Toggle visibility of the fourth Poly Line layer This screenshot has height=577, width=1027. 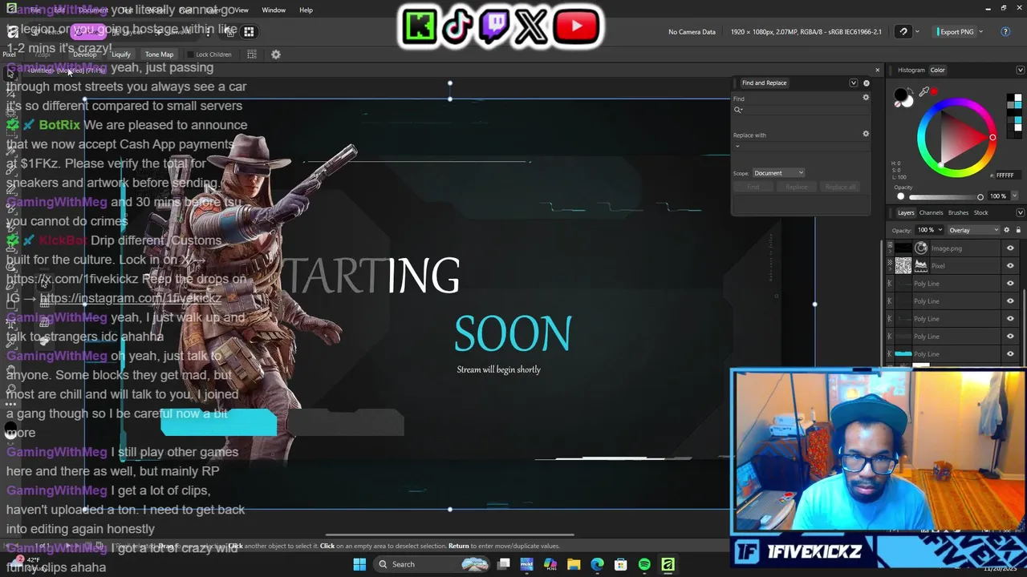pos(1010,337)
